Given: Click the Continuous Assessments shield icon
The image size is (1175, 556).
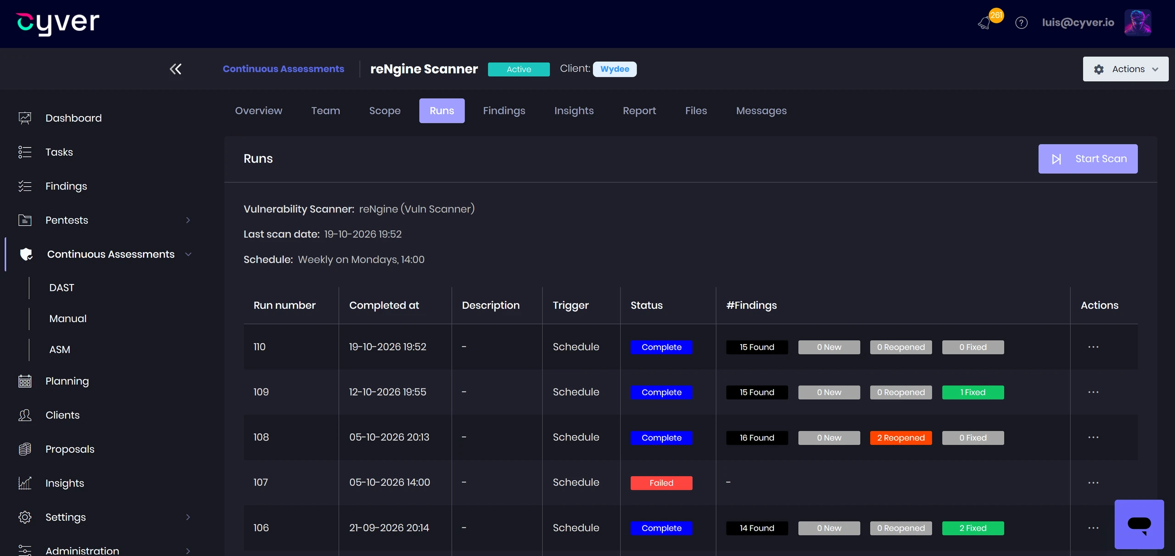Looking at the screenshot, I should [x=26, y=254].
